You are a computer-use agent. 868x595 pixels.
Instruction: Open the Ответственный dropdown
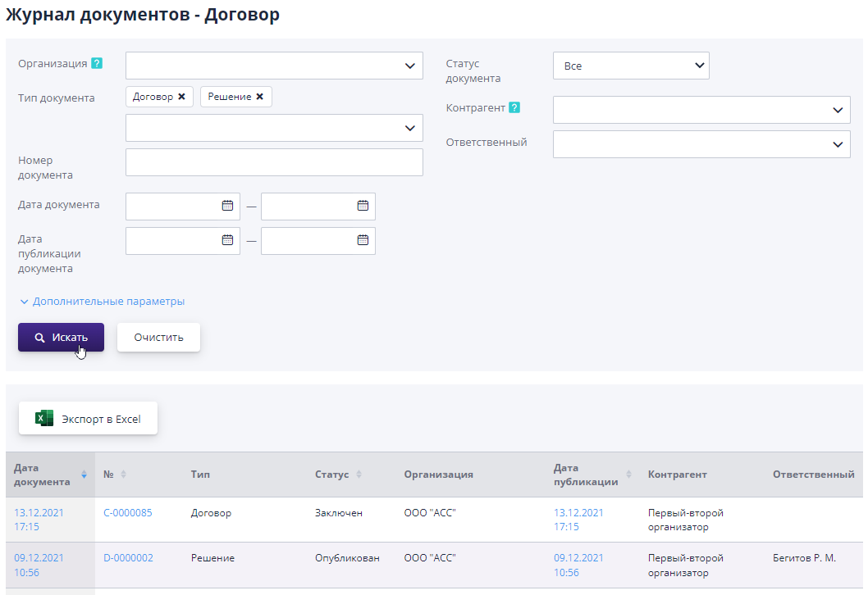click(701, 144)
